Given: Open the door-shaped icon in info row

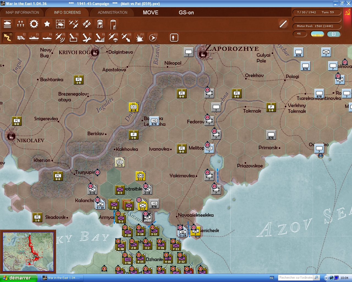Looking at the screenshot, I should [x=113, y=24].
